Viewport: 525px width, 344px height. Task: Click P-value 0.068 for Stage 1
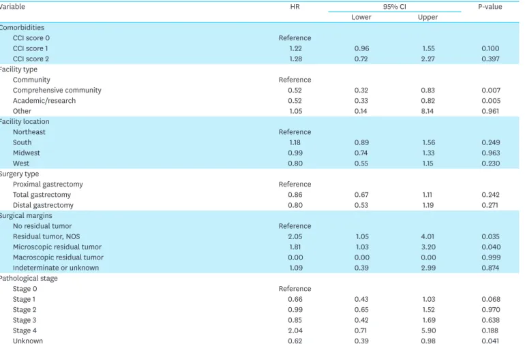pyautogui.click(x=491, y=299)
